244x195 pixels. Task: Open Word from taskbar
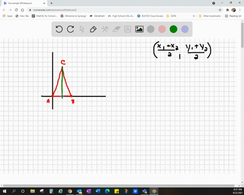[98, 191]
